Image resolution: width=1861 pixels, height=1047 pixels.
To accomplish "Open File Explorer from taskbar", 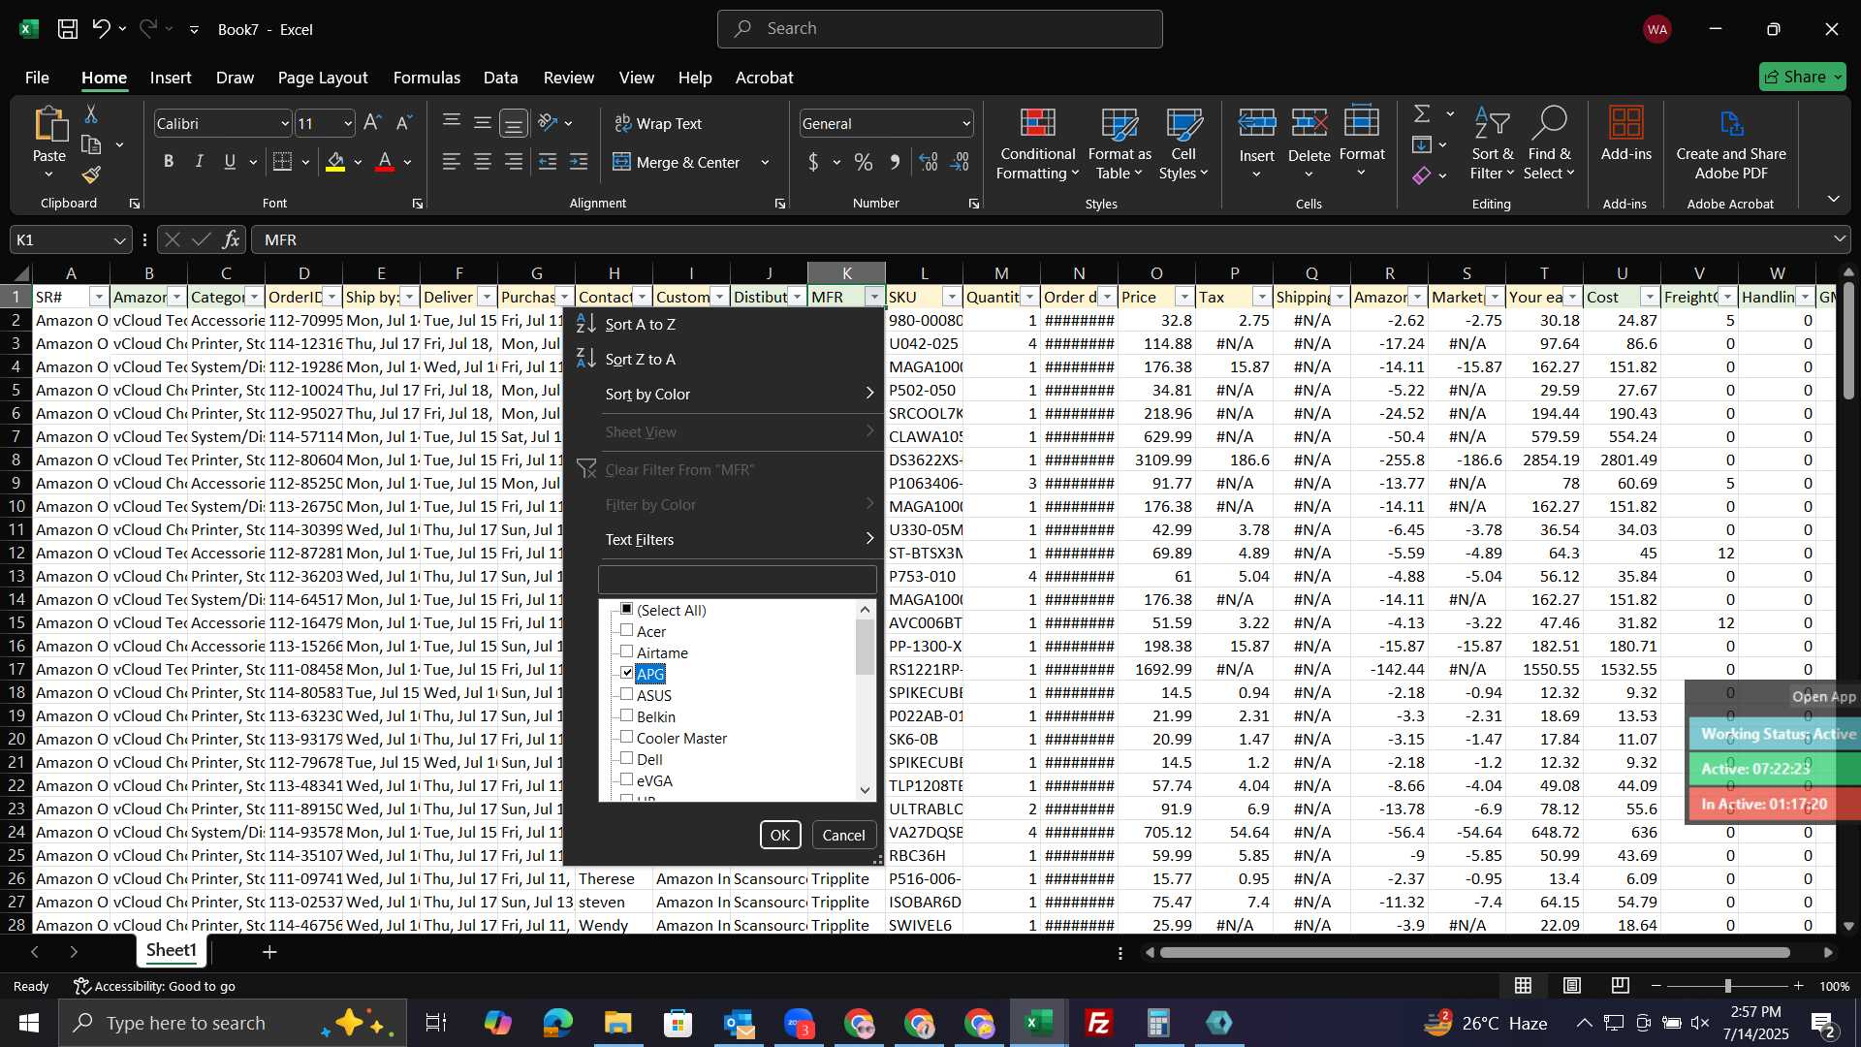I will pyautogui.click(x=617, y=1023).
